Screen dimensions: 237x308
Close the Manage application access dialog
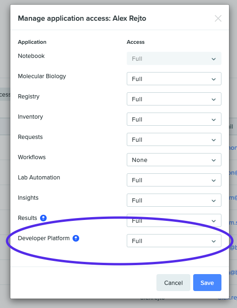[x=218, y=18]
